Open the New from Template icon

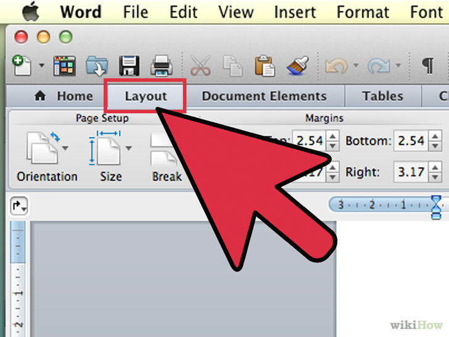click(x=64, y=65)
